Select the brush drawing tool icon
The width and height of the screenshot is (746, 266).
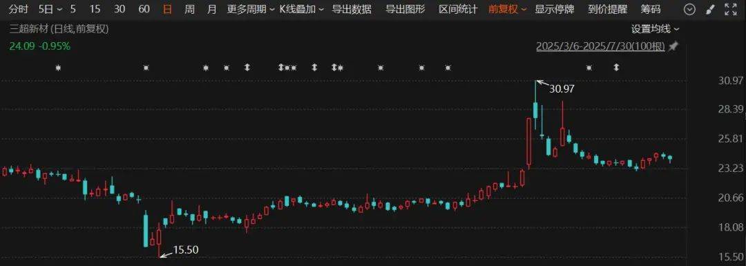click(709, 9)
